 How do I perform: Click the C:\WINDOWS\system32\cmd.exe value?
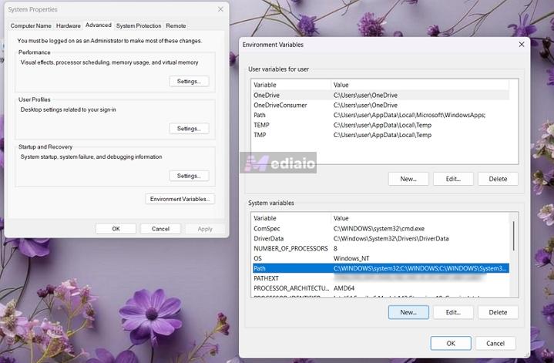pyautogui.click(x=379, y=229)
